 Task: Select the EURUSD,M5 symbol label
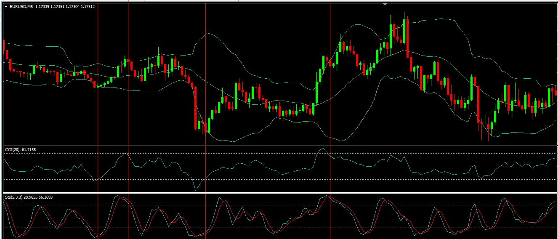[21, 6]
